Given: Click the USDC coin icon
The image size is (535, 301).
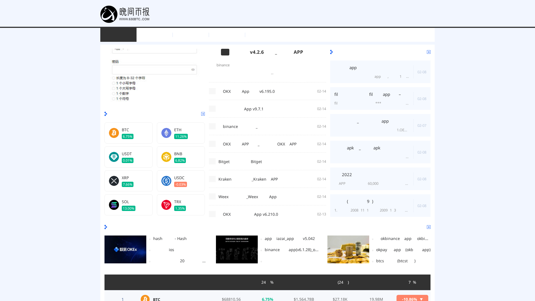Looking at the screenshot, I should coord(166,181).
